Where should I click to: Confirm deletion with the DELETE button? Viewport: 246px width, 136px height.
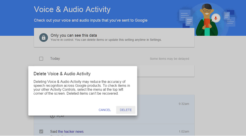tap(126, 110)
